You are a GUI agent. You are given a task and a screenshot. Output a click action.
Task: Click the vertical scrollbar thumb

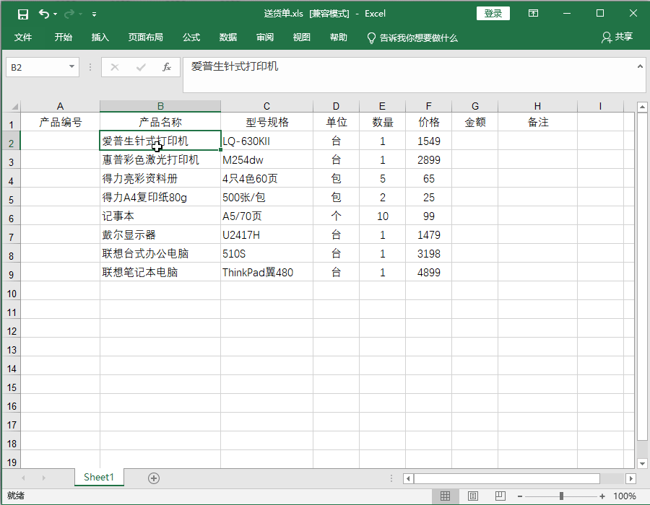pos(642,276)
